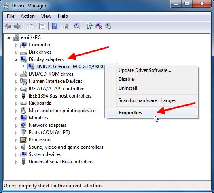The width and height of the screenshot is (214, 193).
Task: Click Update Driver Software toolbar icon
Action: [x=89, y=26]
